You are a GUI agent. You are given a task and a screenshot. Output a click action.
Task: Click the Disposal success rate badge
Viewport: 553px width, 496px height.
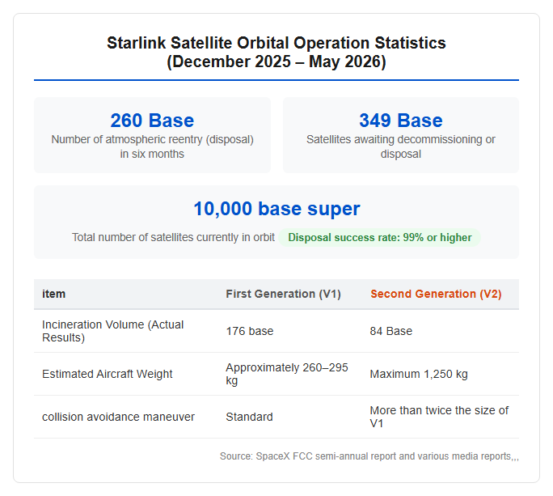(379, 238)
